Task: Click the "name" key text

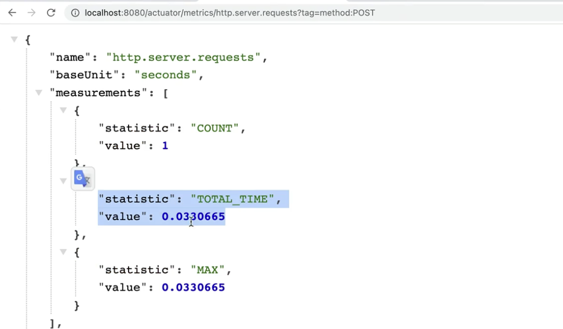Action: pyautogui.click(x=70, y=58)
